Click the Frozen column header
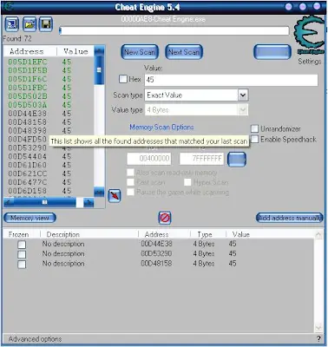Image resolution: width=328 pixels, height=347 pixels. [19, 234]
